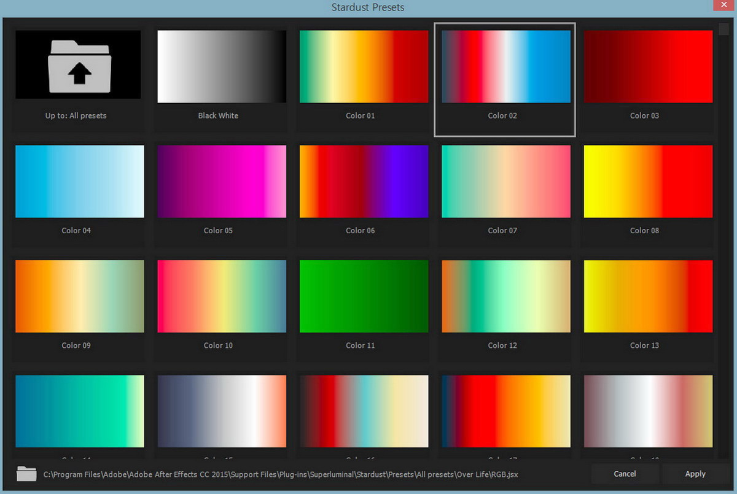Pick the slate-white-salmon preset below Color 10
The width and height of the screenshot is (737, 494).
[x=222, y=411]
